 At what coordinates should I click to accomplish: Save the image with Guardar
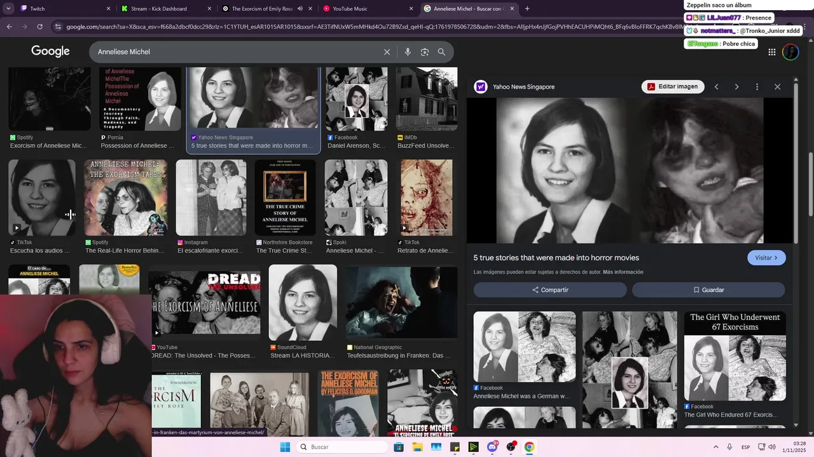[x=708, y=290]
